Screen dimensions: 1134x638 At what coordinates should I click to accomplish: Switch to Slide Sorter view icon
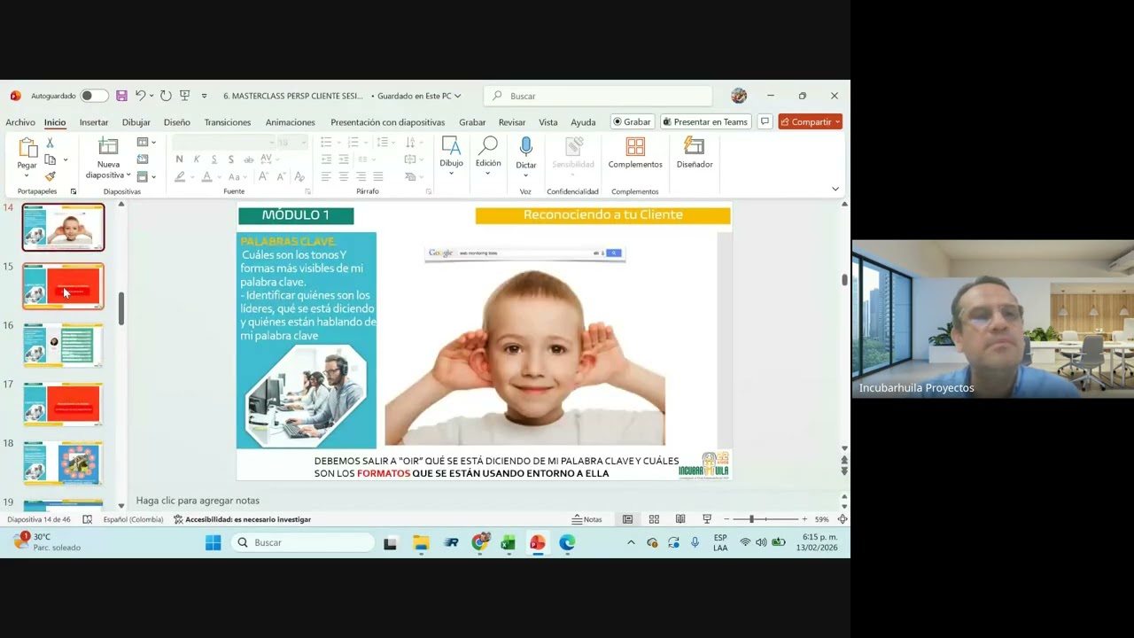point(654,519)
